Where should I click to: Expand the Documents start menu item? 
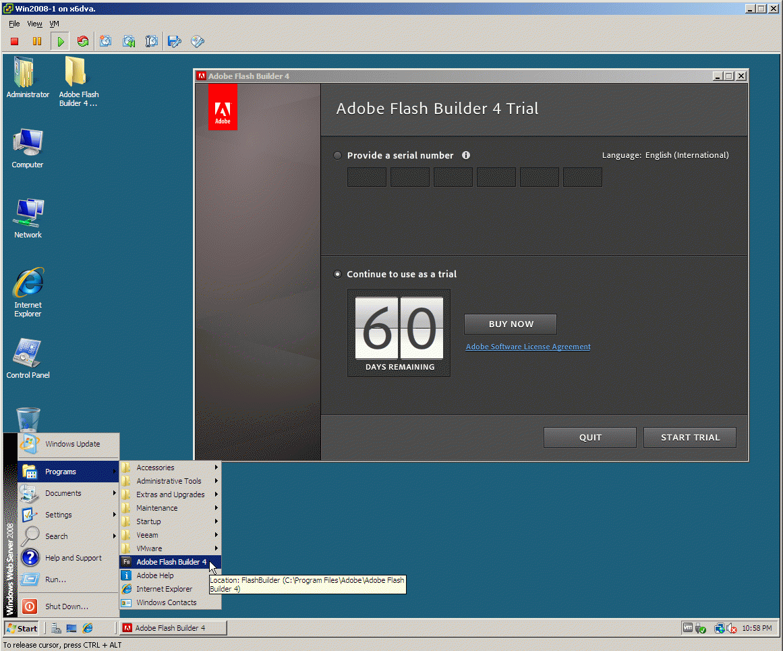[68, 493]
